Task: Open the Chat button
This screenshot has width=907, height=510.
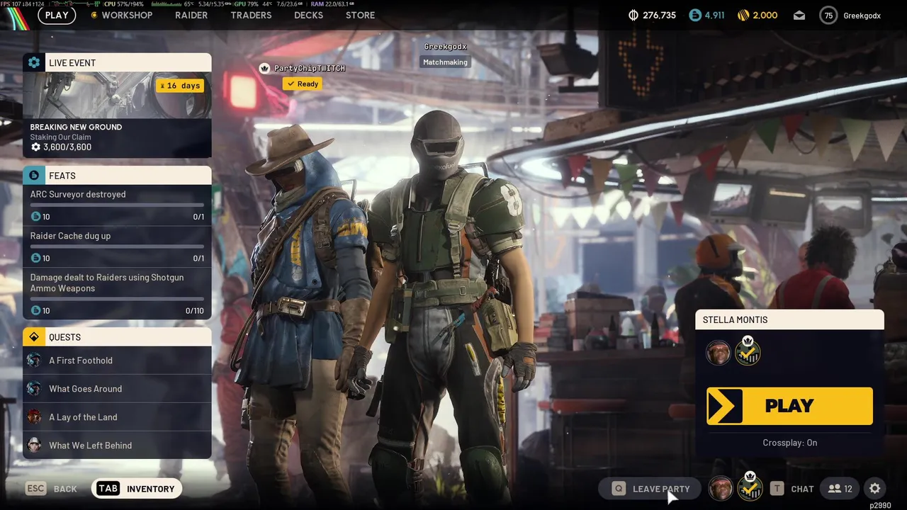Action: point(792,489)
